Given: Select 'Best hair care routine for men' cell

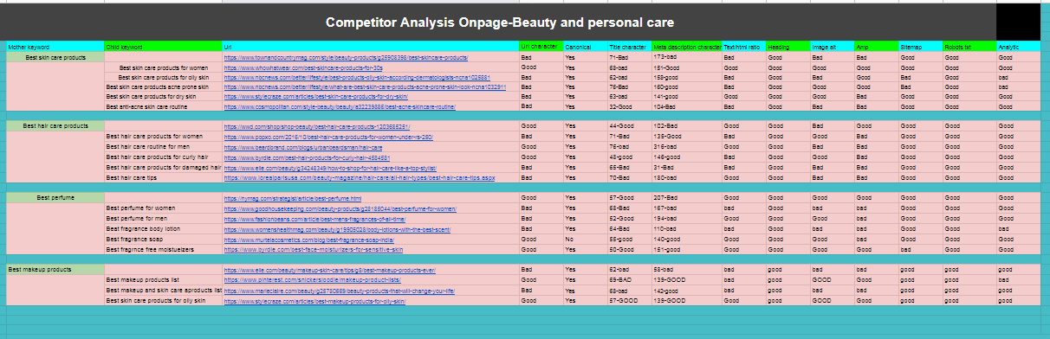Looking at the screenshot, I should [163, 147].
